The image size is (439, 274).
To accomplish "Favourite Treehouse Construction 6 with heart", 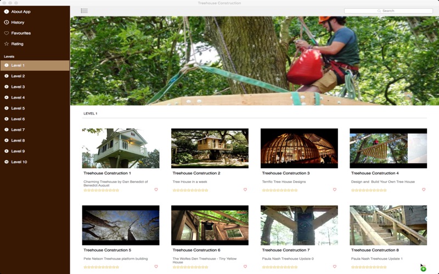I will 245,267.
